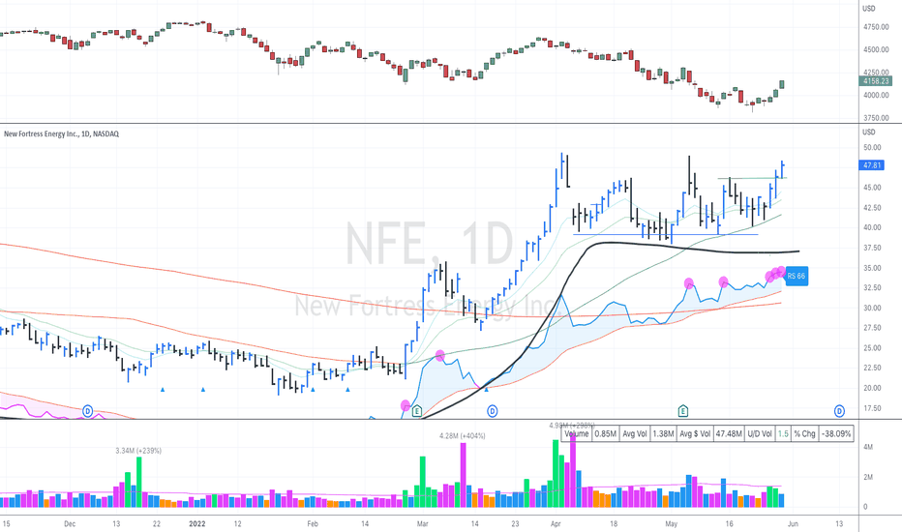Viewport: 902px width, 532px height.
Task: Click the USD label of the index pane
Action: tap(869, 8)
